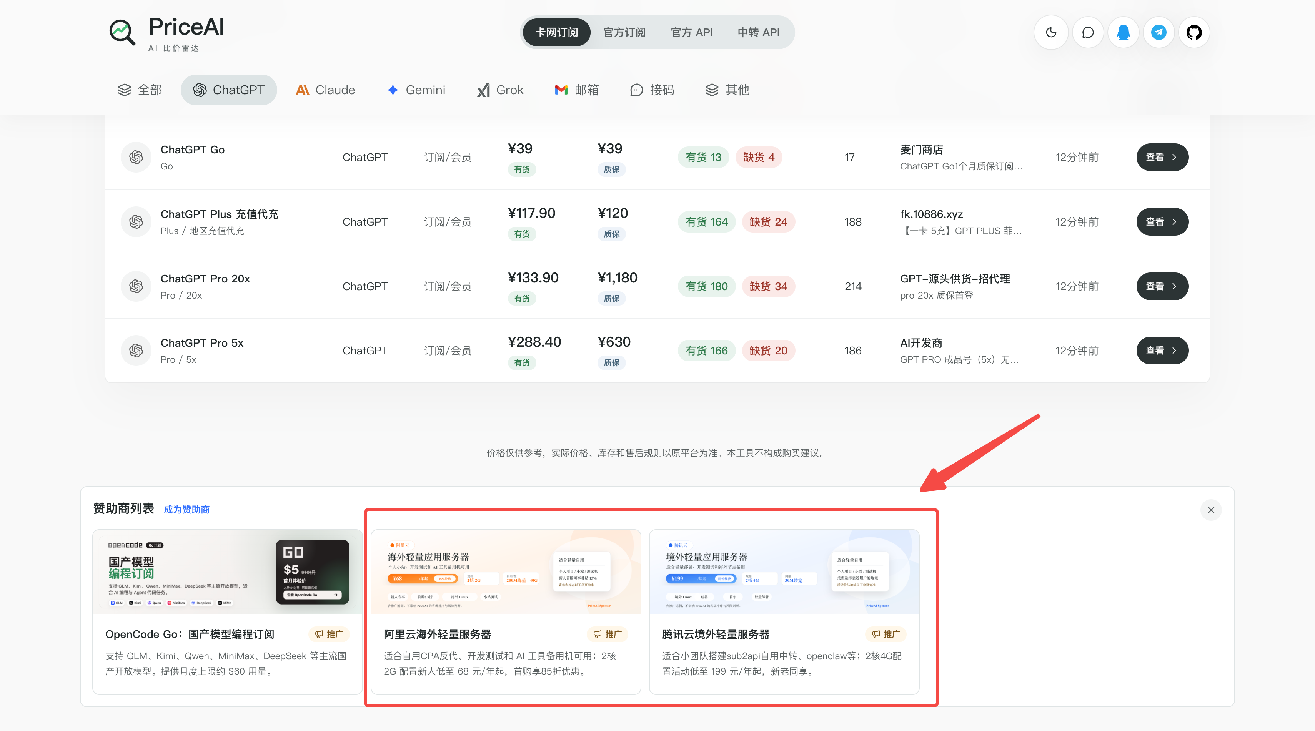Click the ChatGPT Go product name
This screenshot has width=1315, height=731.
point(193,150)
